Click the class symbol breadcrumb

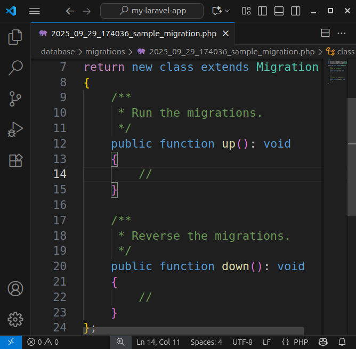pyautogui.click(x=341, y=52)
